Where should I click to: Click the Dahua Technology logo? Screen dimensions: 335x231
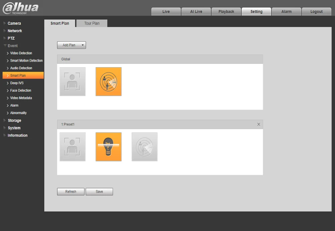click(x=20, y=8)
